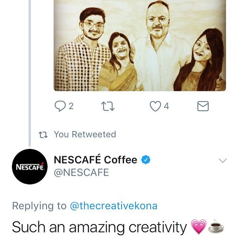Click the blue verified badge
Image resolution: width=238 pixels, height=239 pixels.
pyautogui.click(x=146, y=160)
